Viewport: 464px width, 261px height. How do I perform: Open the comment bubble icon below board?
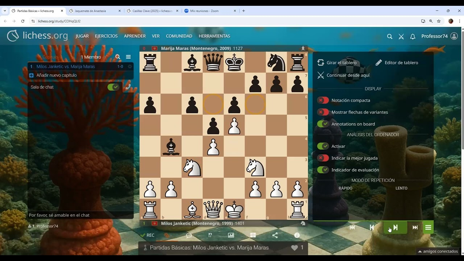click(189, 235)
